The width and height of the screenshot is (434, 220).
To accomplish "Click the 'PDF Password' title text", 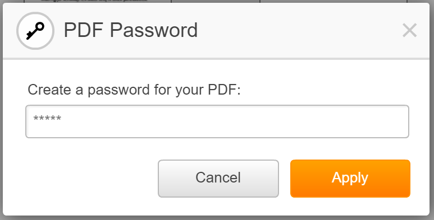I will 131,30.
